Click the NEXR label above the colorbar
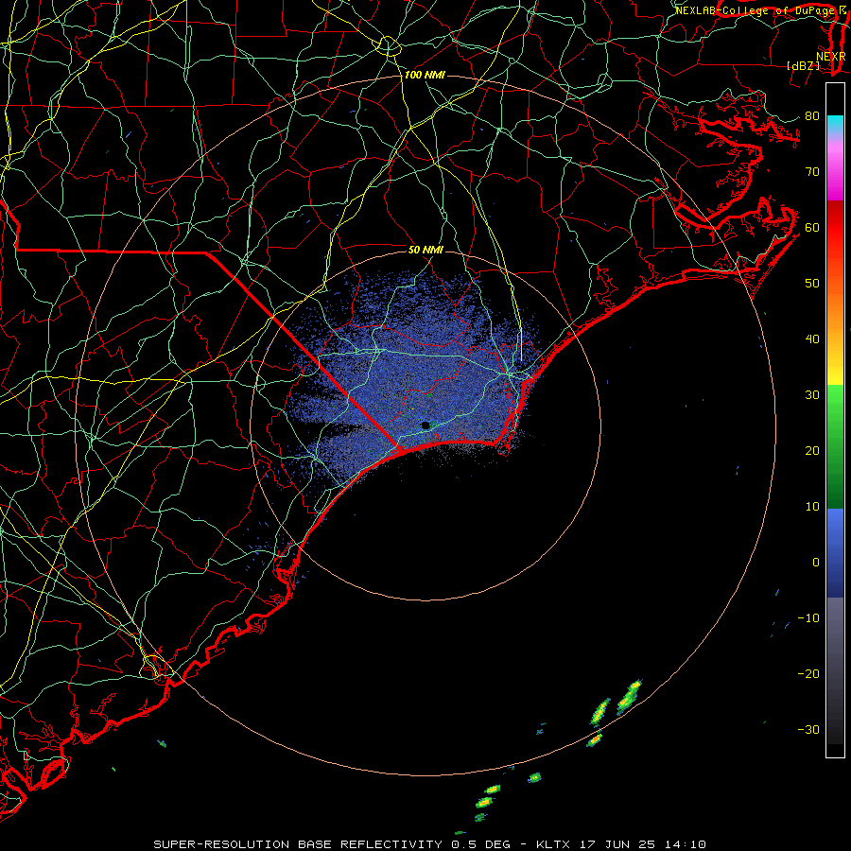This screenshot has width=851, height=851. coord(830,57)
